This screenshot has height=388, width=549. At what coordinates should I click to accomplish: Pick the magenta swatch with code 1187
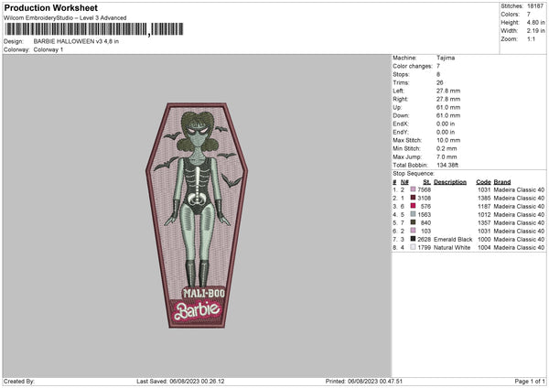point(414,206)
